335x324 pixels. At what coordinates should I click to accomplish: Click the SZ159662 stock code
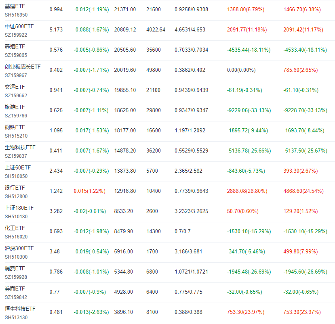pyautogui.click(x=16, y=96)
